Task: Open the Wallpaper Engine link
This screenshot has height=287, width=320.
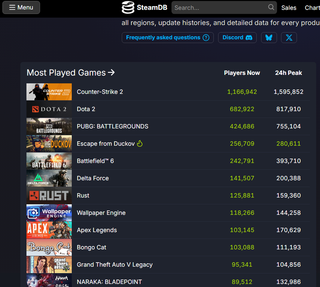Action: [x=101, y=213]
